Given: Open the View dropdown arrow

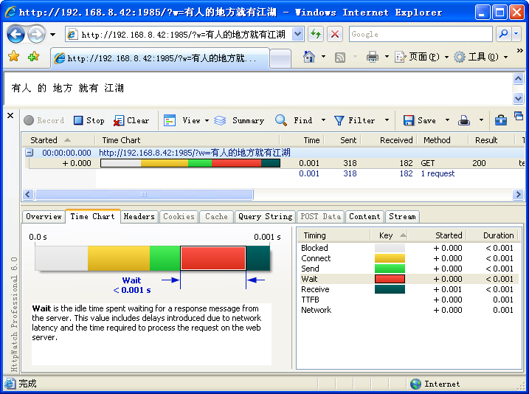Looking at the screenshot, I should click(x=207, y=120).
